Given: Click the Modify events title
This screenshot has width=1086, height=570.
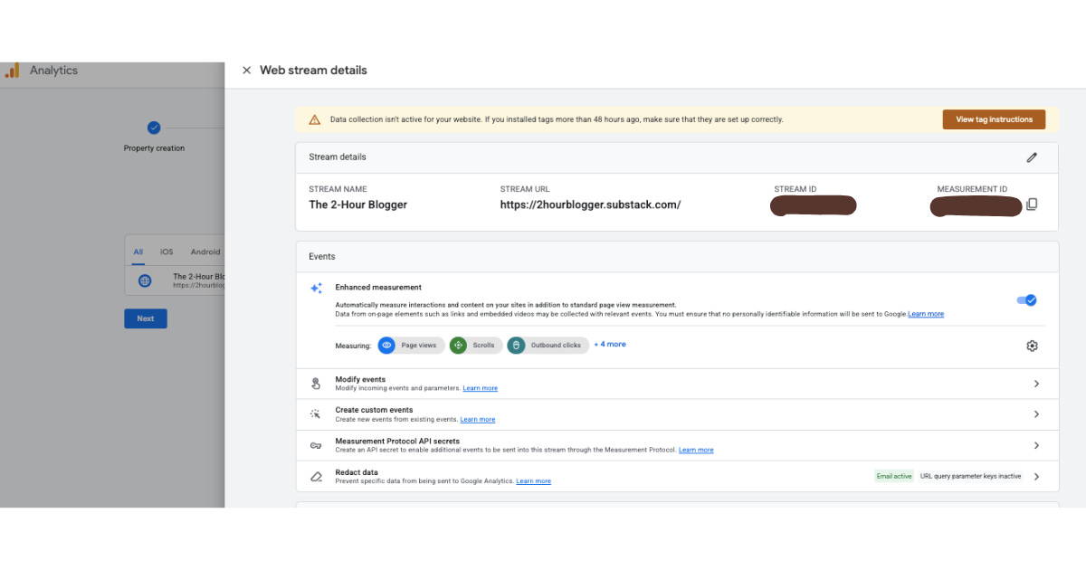Looking at the screenshot, I should coord(360,379).
